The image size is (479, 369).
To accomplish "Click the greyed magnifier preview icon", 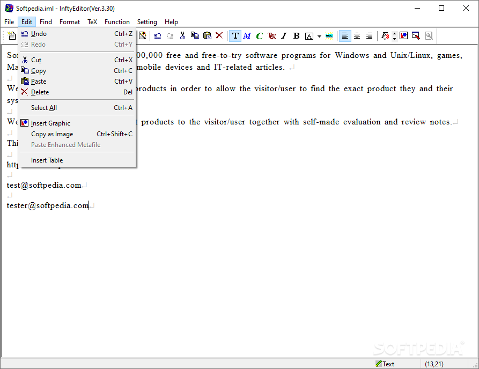I will pos(429,36).
